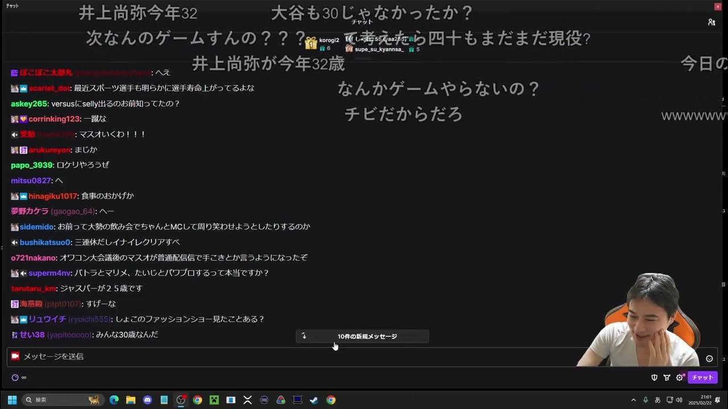
Task: Click the moderation shield icon in chat footer
Action: pyautogui.click(x=655, y=377)
